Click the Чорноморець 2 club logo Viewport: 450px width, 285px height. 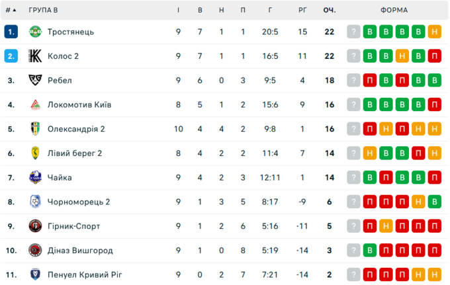35,202
